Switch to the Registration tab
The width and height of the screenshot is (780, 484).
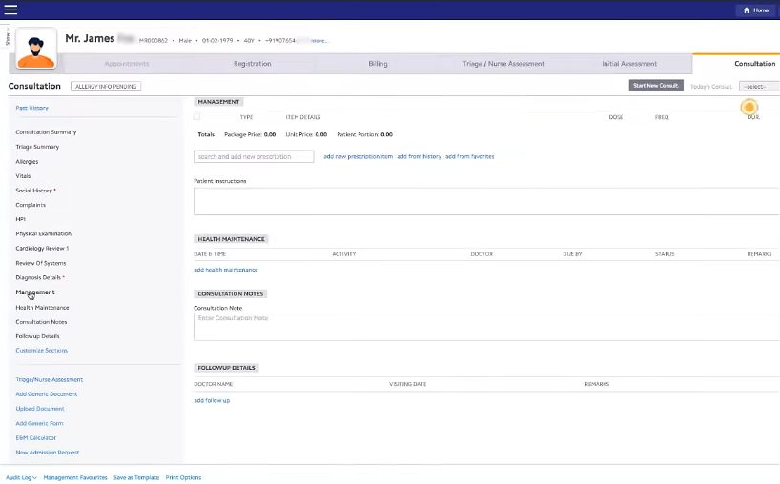(x=252, y=64)
